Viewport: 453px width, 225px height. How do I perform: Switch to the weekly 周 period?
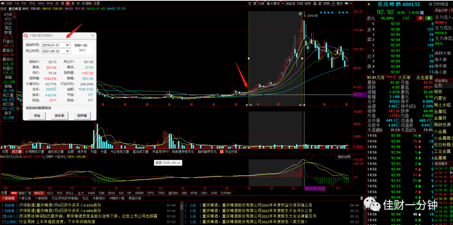click(62, 3)
